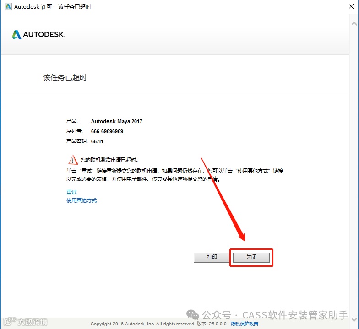Click the Copyright 2016 Autodesk footer text
The width and height of the screenshot is (359, 329).
pyautogui.click(x=143, y=324)
